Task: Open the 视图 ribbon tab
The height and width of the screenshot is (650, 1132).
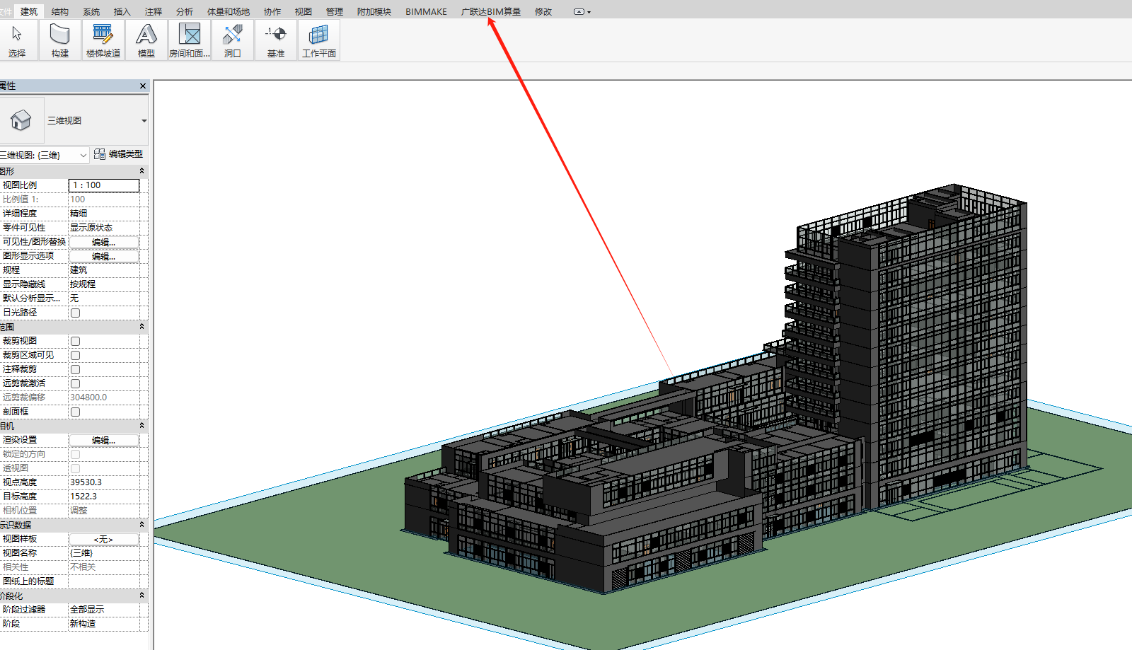Action: [304, 12]
